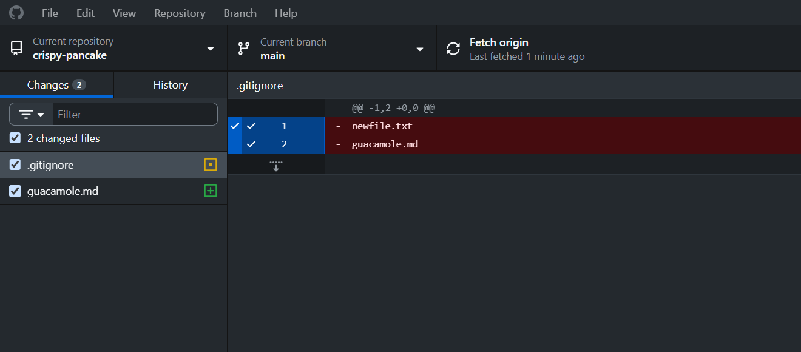
Task: Click the Fetch origin sync icon
Action: (453, 49)
